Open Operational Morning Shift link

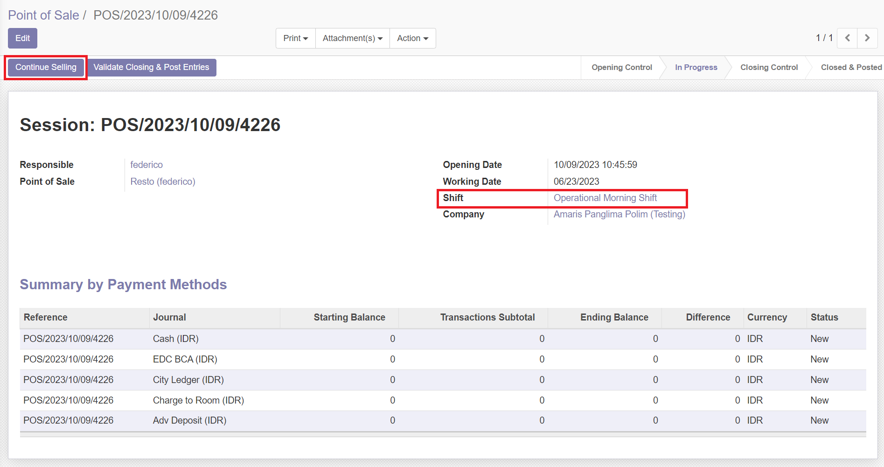[605, 198]
